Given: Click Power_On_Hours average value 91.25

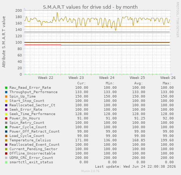Looking at the screenshot, I should [140, 118].
